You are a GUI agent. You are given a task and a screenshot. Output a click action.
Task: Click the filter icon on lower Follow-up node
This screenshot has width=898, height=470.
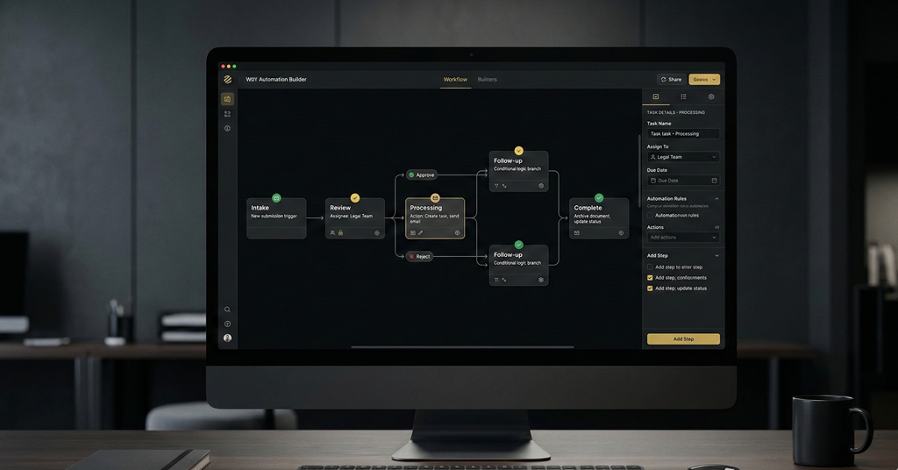coord(496,280)
